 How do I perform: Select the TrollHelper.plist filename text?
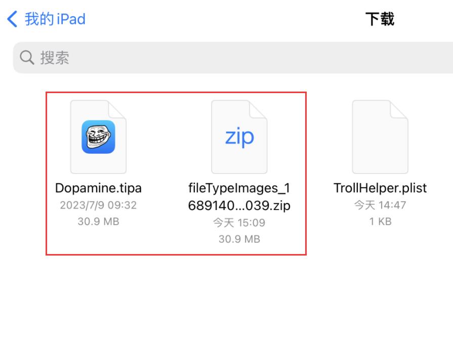tap(381, 188)
